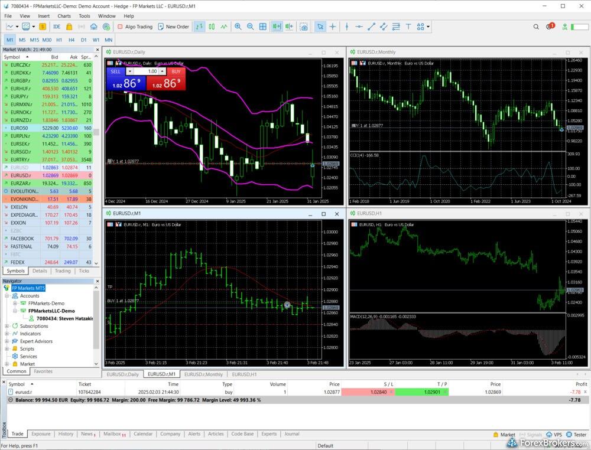Switch chart to candlestick display mode
The height and width of the screenshot is (450, 591).
coord(211,27)
